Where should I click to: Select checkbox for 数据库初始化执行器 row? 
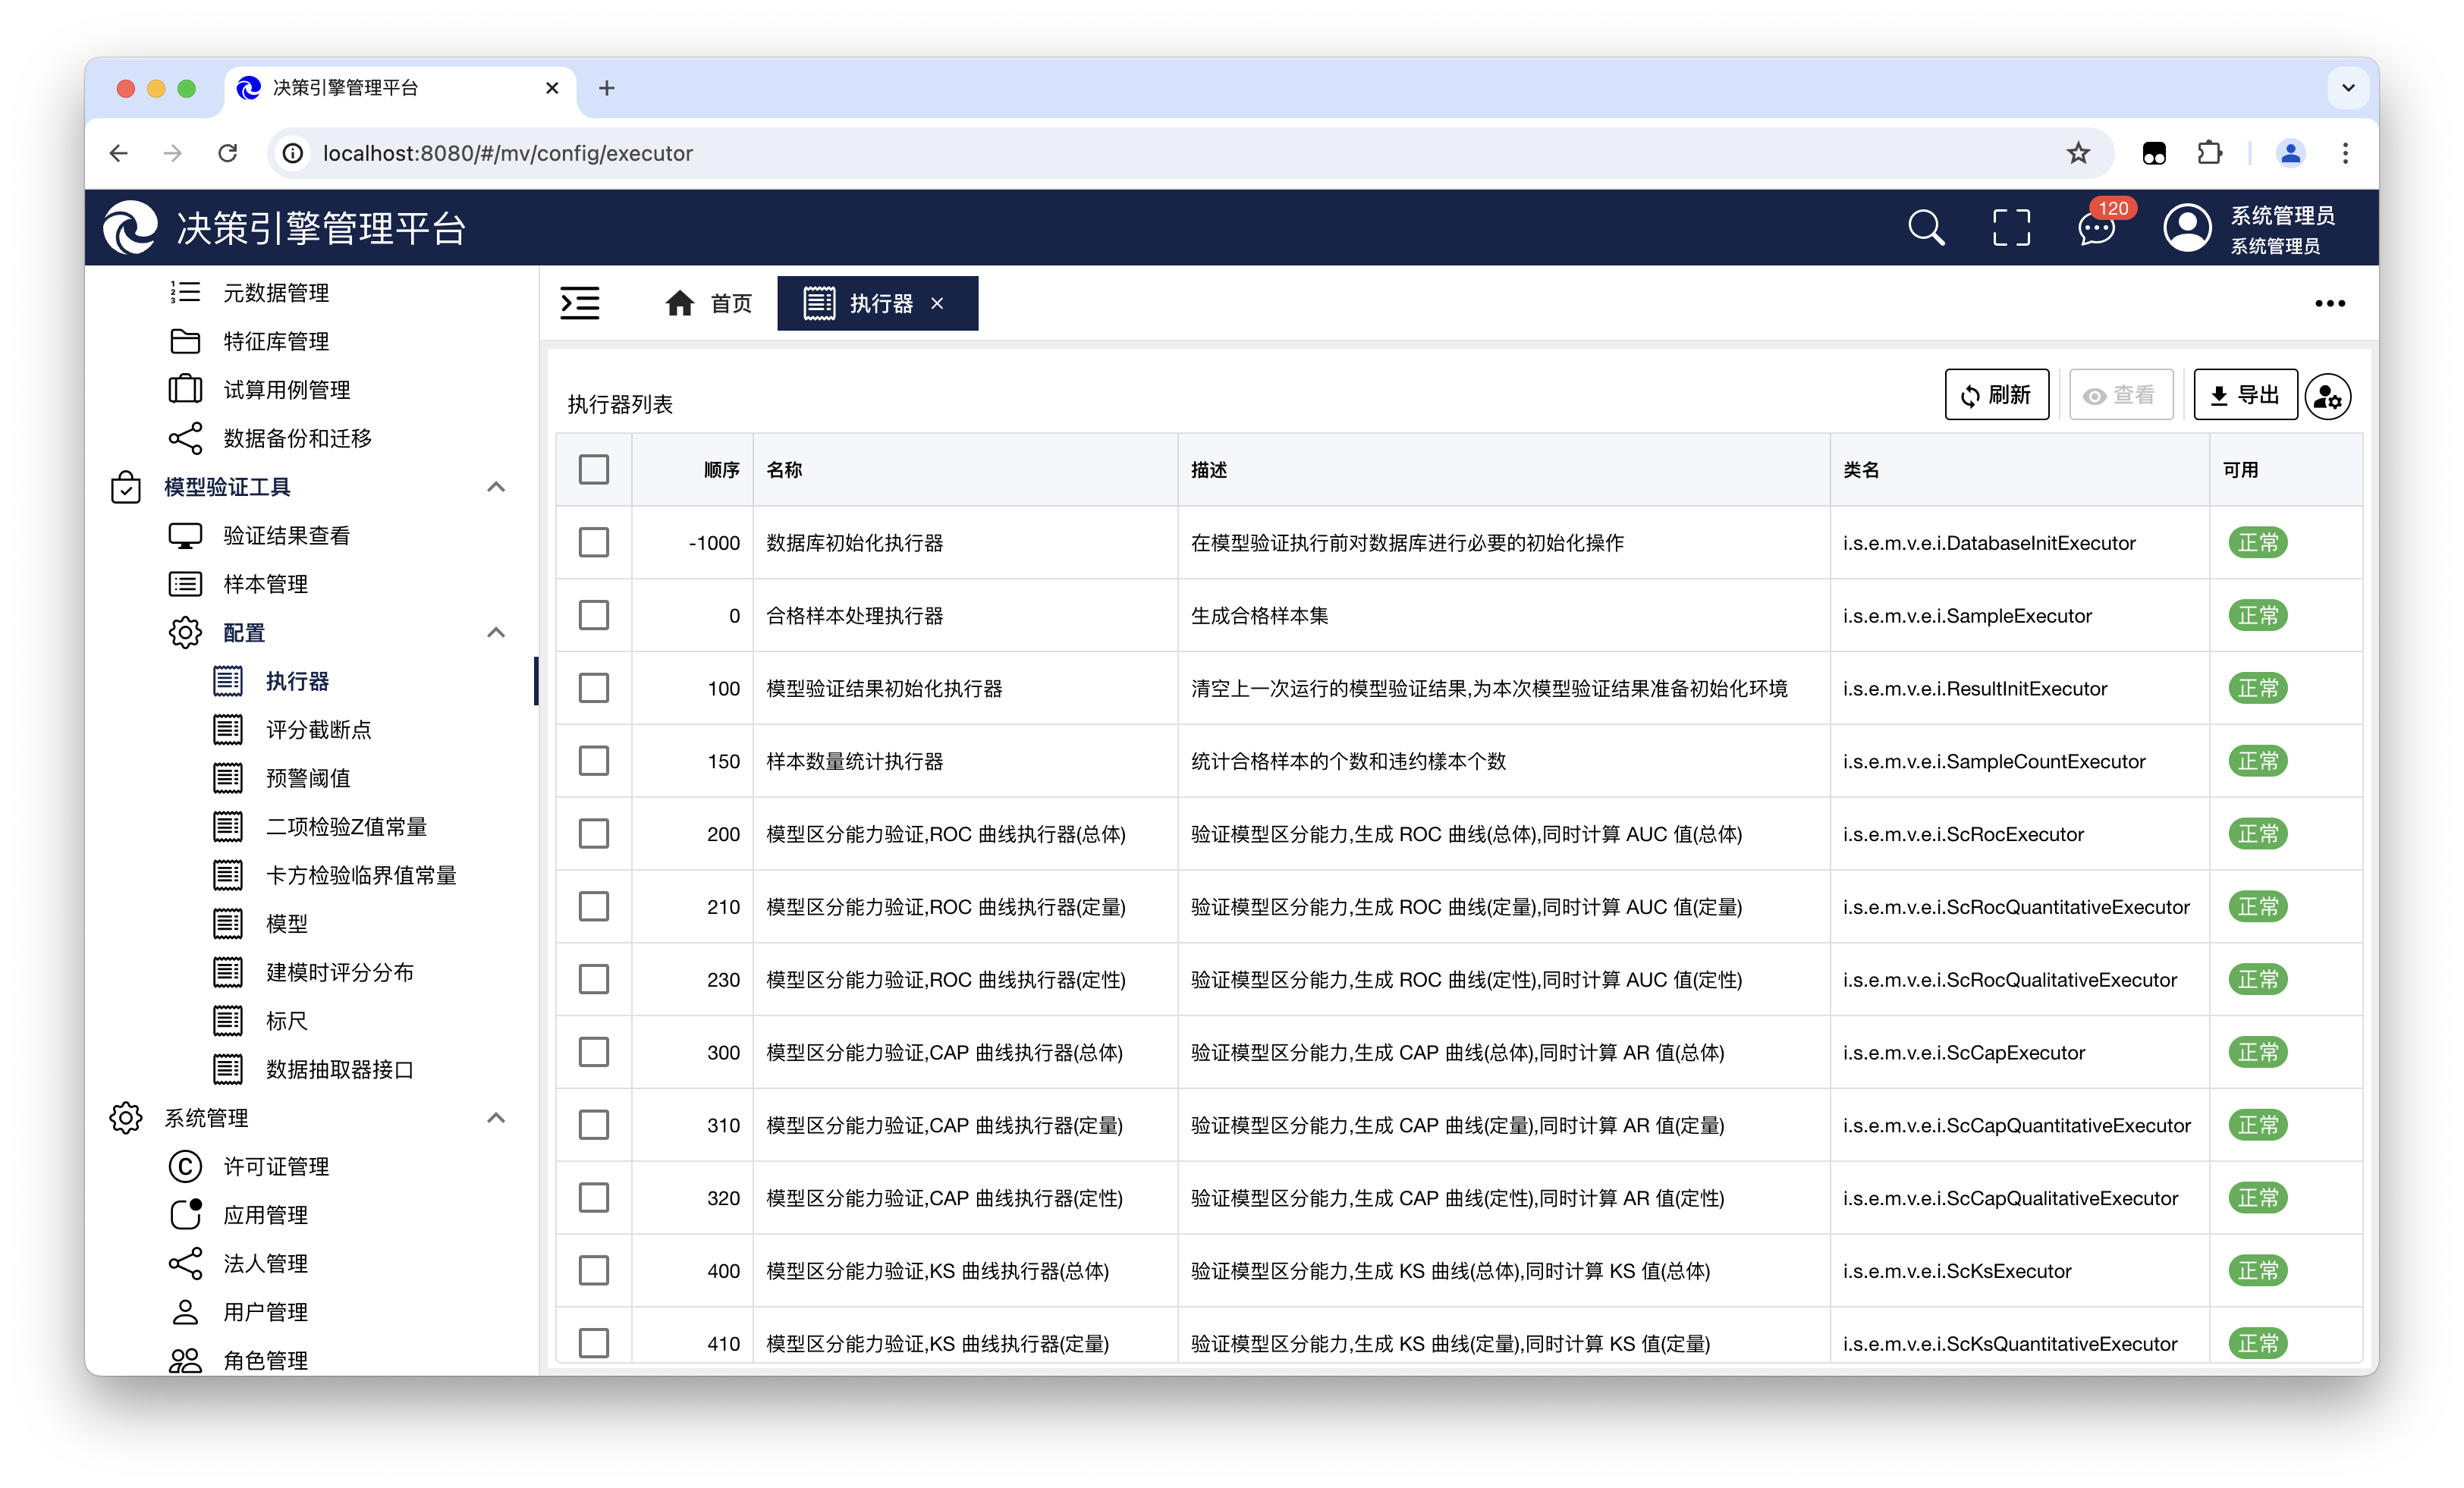click(594, 543)
